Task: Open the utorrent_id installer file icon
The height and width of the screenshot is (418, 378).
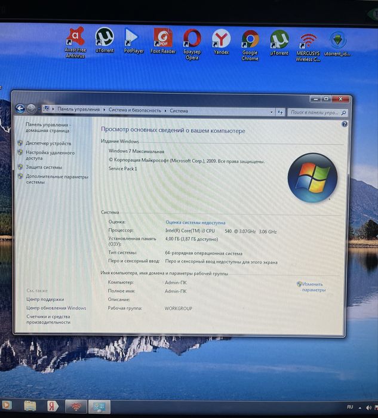Action: tap(337, 44)
